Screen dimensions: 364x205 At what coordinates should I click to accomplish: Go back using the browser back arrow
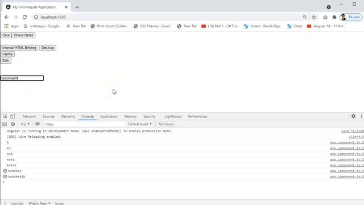6,17
